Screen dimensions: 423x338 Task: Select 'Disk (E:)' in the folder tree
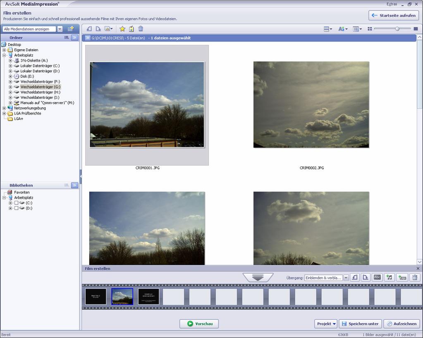click(x=27, y=76)
